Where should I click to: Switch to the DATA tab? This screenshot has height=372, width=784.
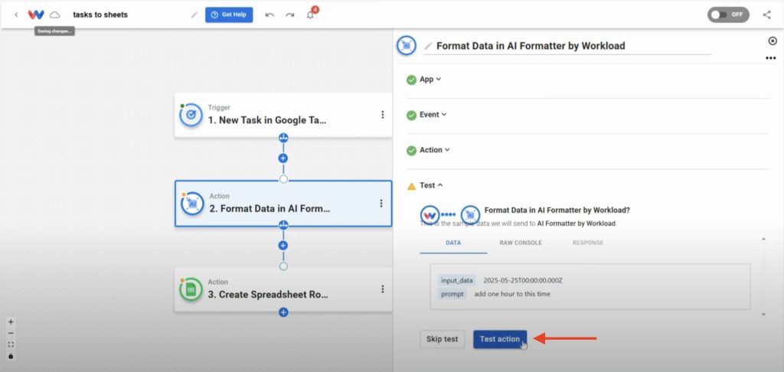(453, 243)
